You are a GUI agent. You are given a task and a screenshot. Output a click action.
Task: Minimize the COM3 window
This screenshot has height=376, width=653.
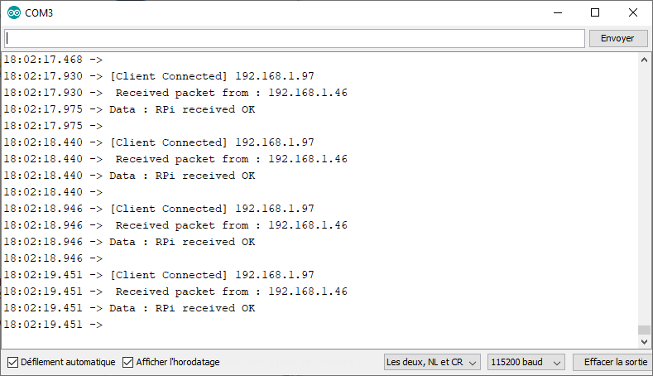click(558, 13)
